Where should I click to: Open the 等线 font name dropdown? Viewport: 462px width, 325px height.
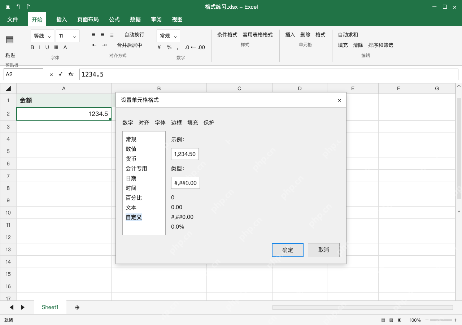(43, 36)
